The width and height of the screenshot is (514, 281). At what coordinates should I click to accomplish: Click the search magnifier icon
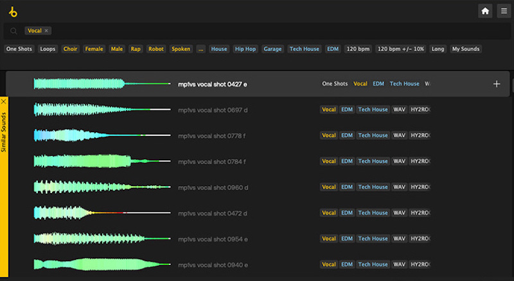(13, 31)
